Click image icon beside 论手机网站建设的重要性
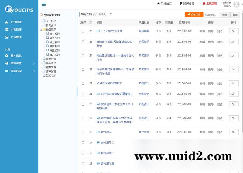Image resolution: width=243 pixels, height=173 pixels. tap(98, 94)
